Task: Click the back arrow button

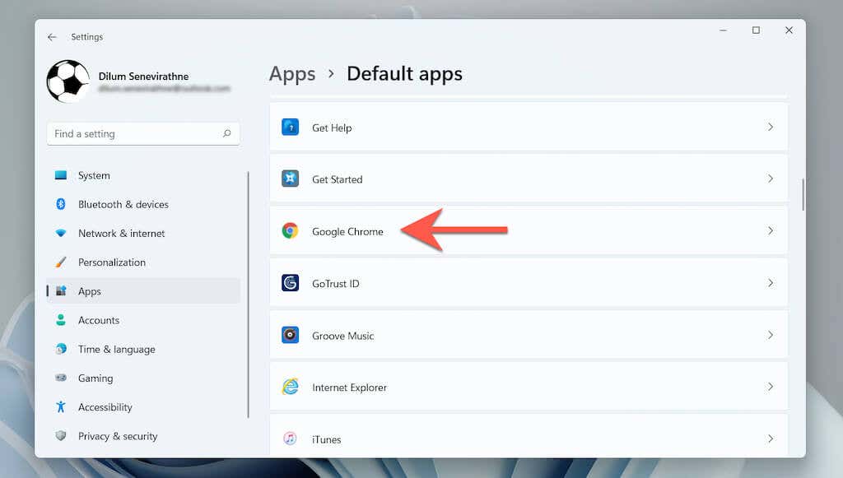Action: pyautogui.click(x=51, y=36)
